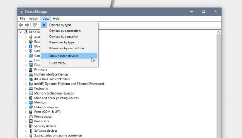Expand the Monitors tree node

[26, 102]
